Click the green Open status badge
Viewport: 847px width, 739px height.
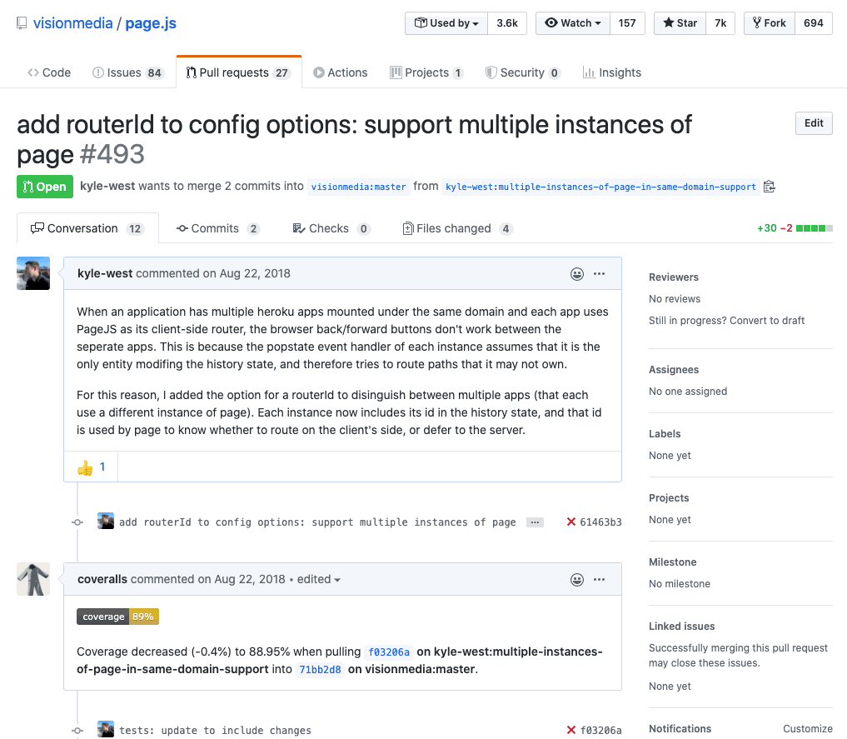coord(45,187)
